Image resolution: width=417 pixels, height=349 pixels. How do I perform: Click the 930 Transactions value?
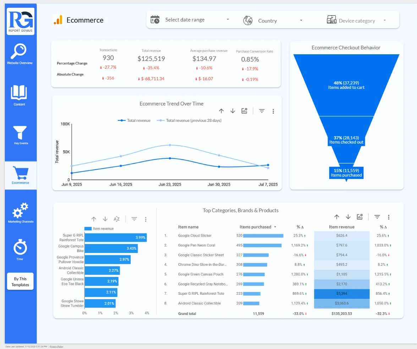[108, 58]
